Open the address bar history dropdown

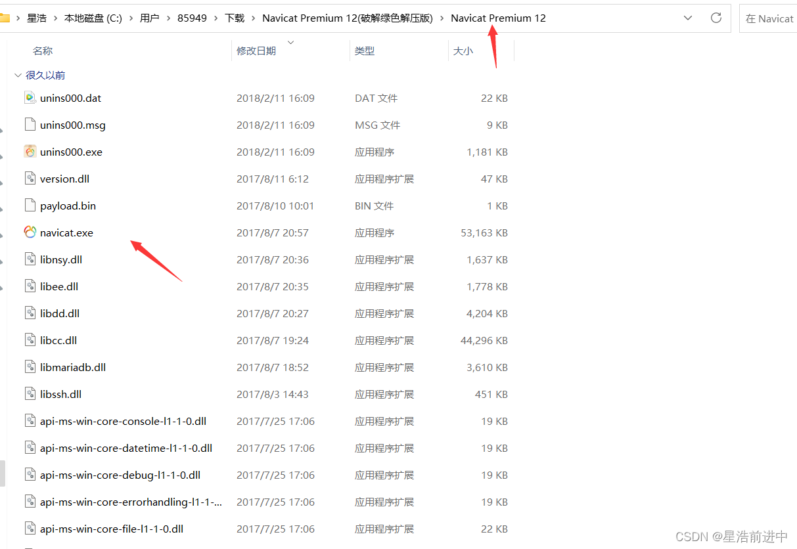pyautogui.click(x=688, y=18)
